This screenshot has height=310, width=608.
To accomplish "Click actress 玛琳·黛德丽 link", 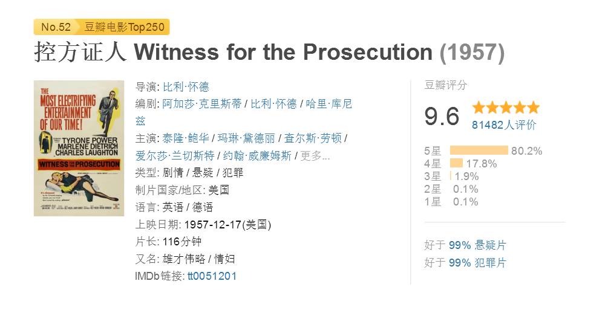I will [x=246, y=138].
